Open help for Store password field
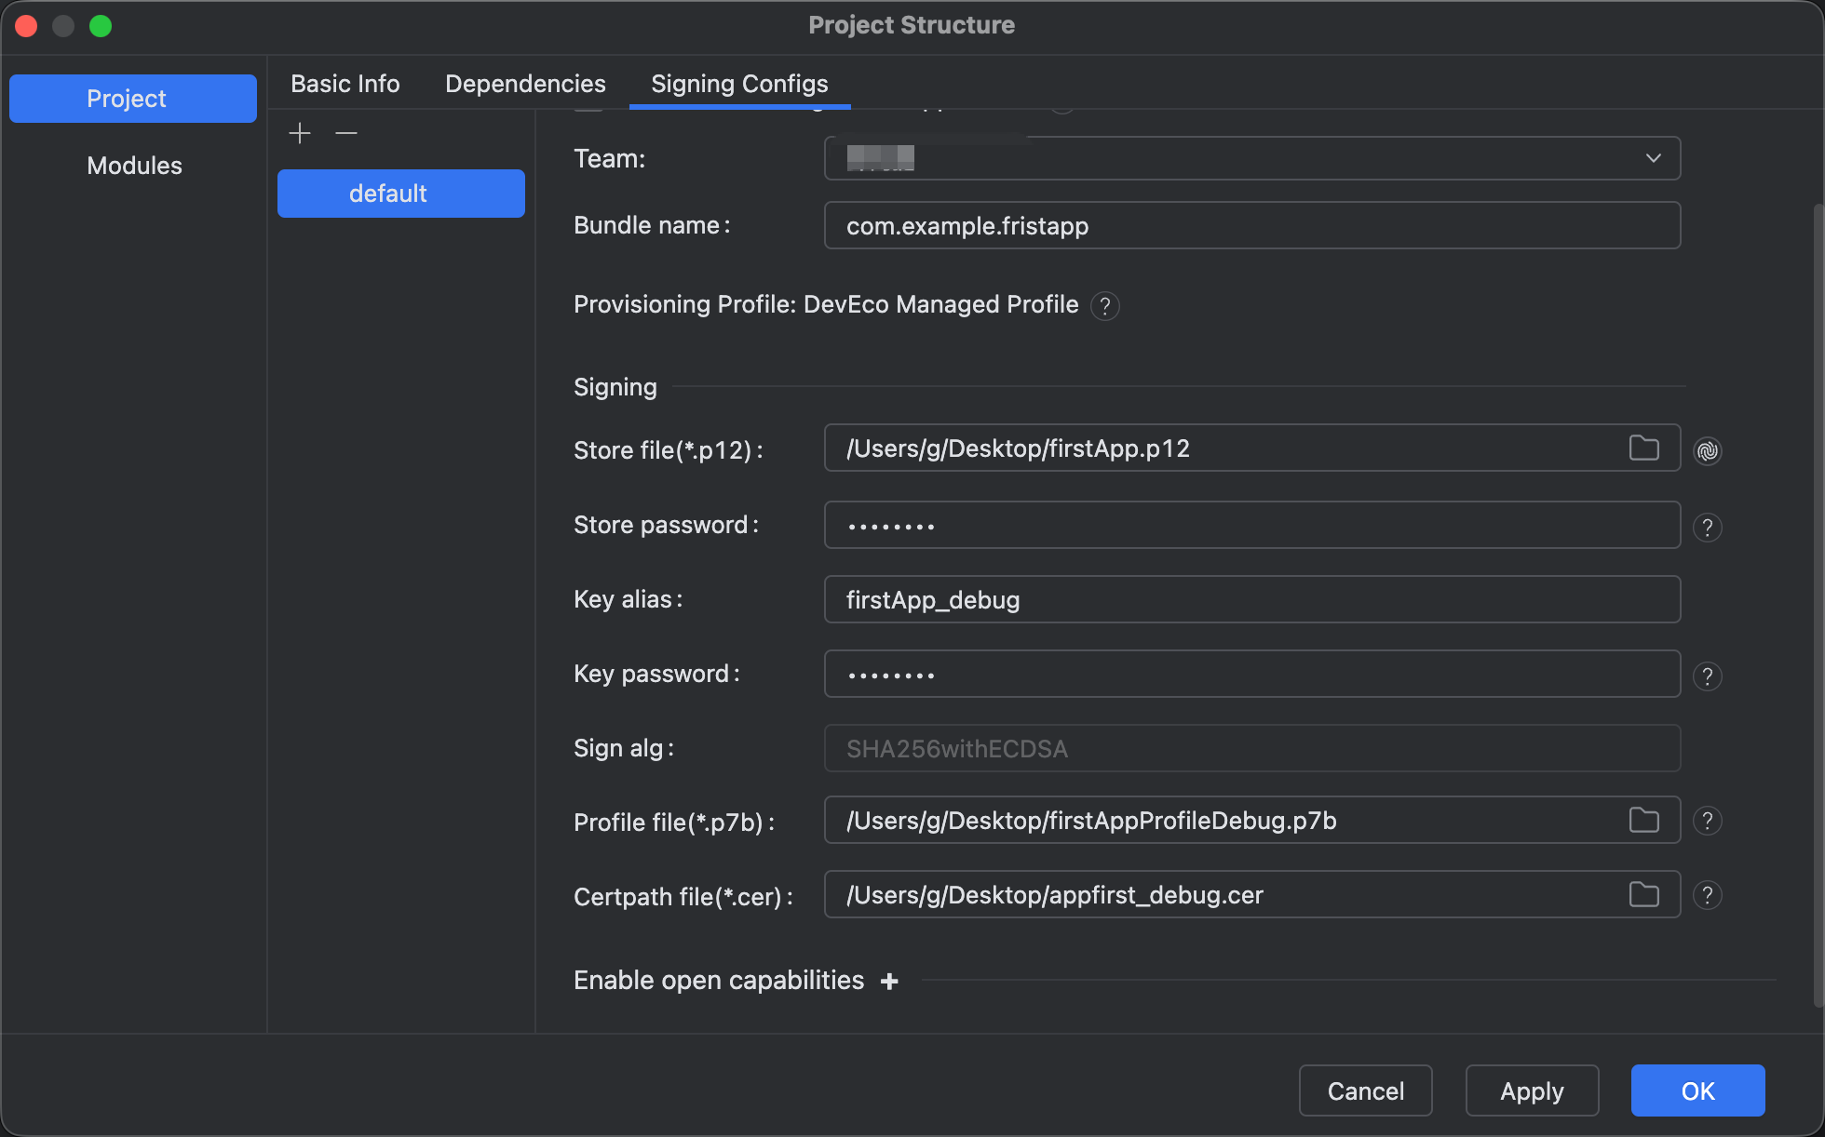 click(x=1707, y=528)
